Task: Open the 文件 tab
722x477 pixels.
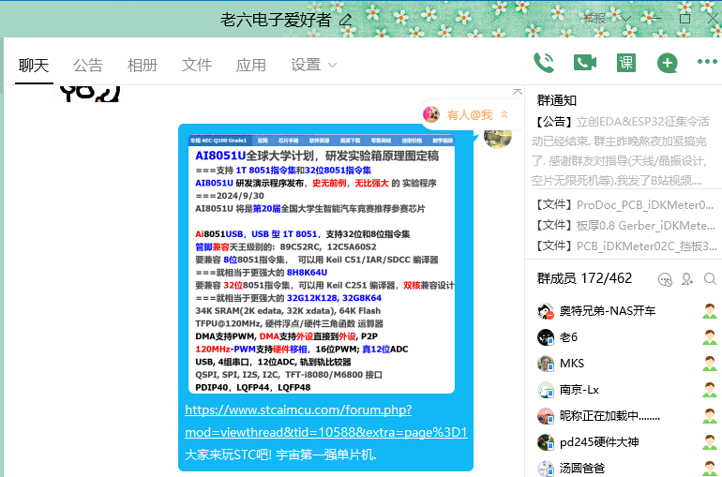Action: click(197, 66)
